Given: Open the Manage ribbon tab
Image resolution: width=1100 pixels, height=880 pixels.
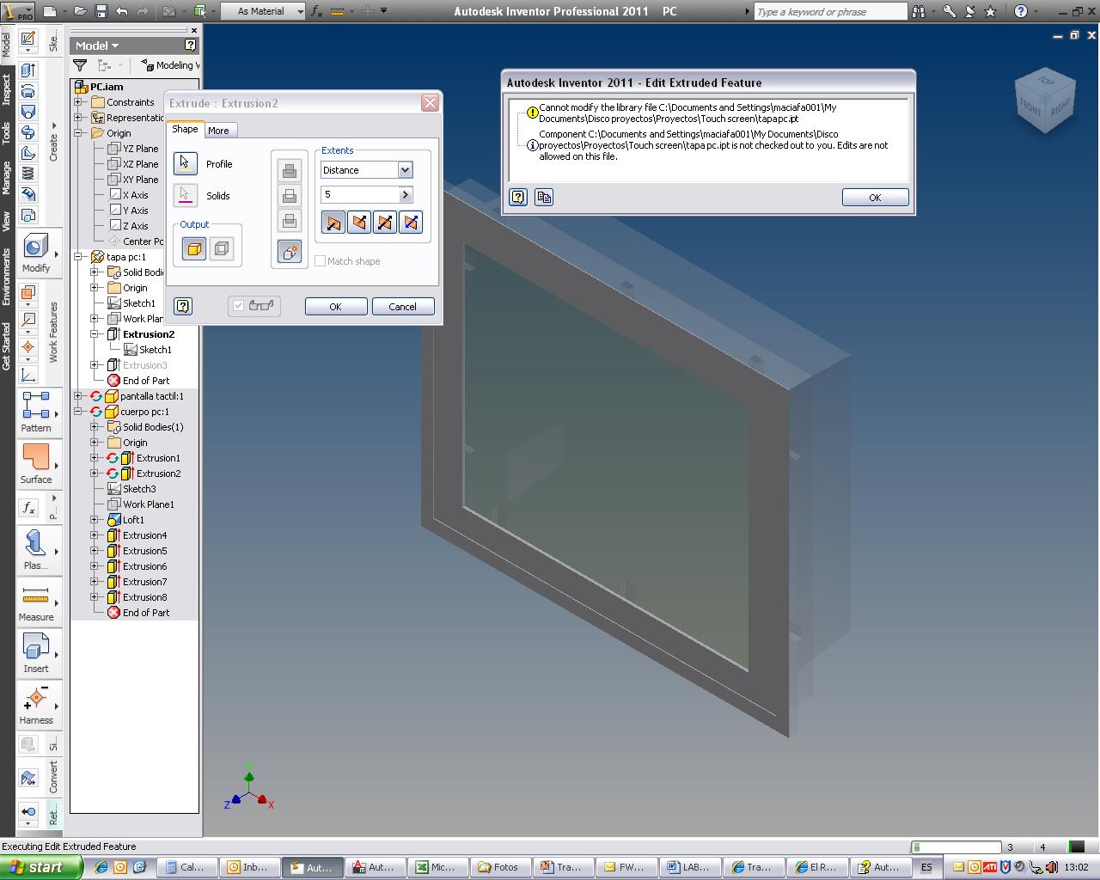Looking at the screenshot, I should click(x=6, y=178).
